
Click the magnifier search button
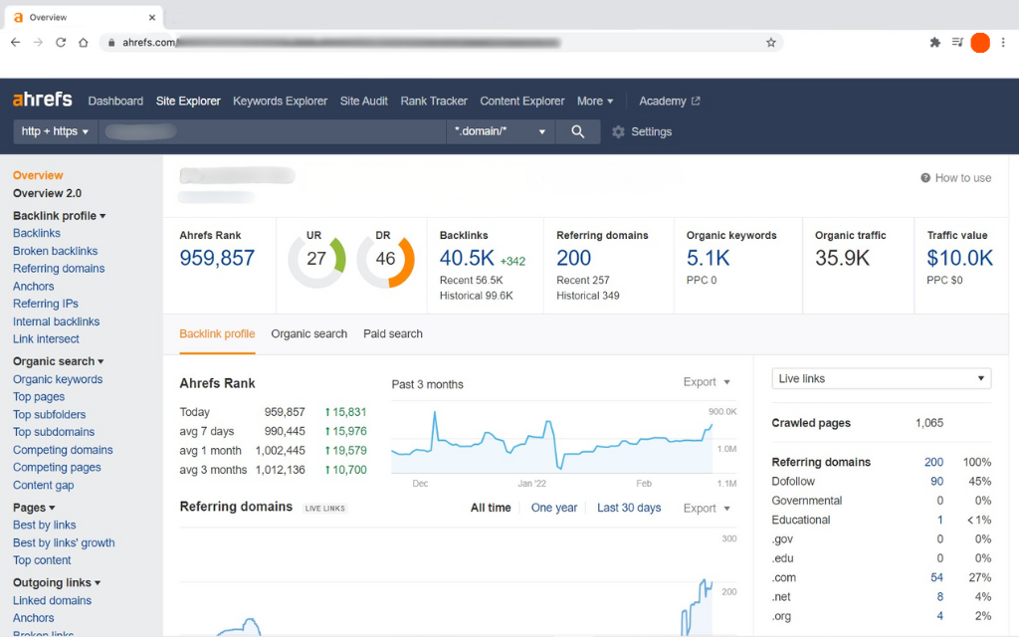click(577, 131)
